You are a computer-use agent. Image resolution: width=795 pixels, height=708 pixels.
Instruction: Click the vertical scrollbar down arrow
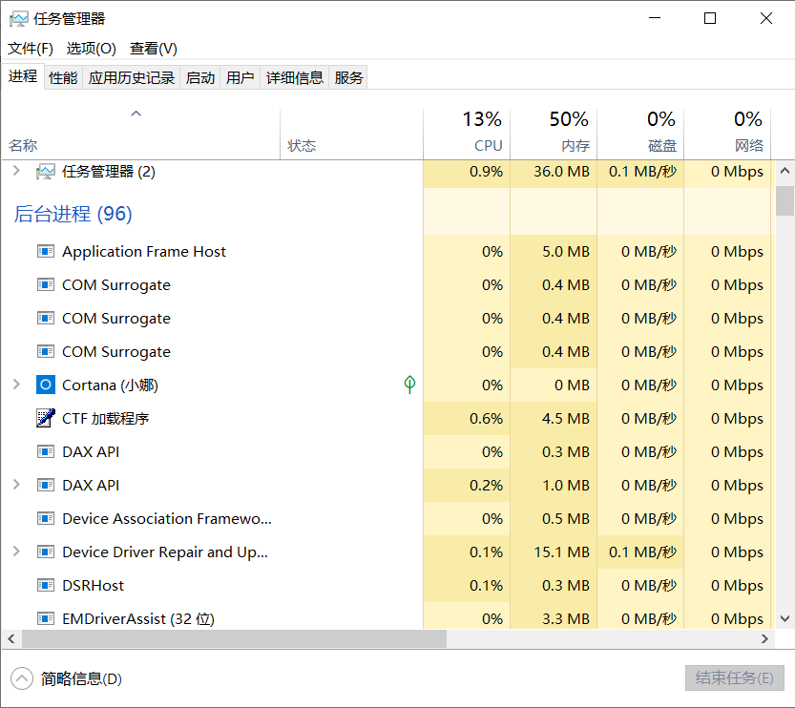tap(785, 619)
